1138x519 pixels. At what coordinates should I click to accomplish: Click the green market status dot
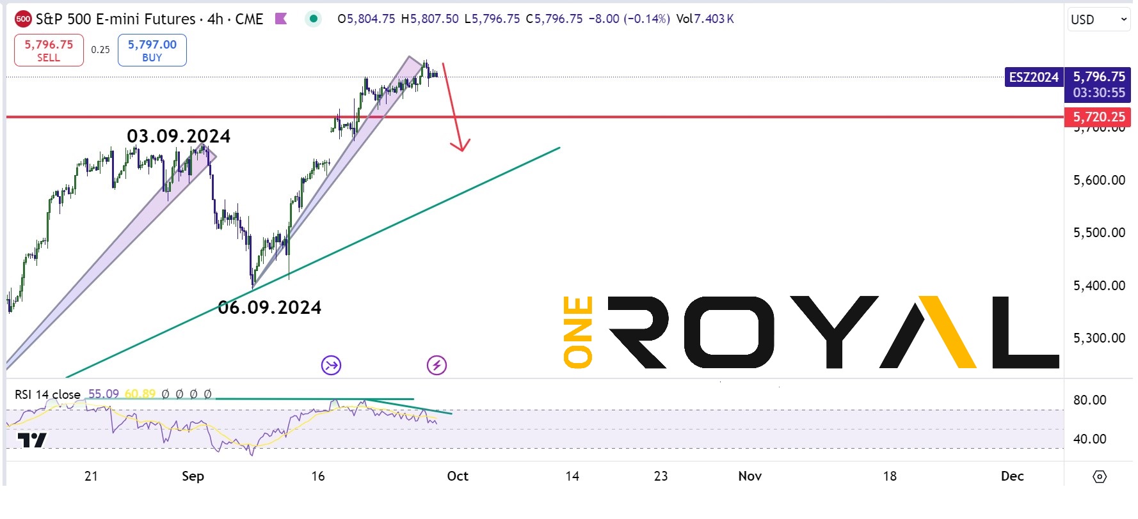coord(313,19)
